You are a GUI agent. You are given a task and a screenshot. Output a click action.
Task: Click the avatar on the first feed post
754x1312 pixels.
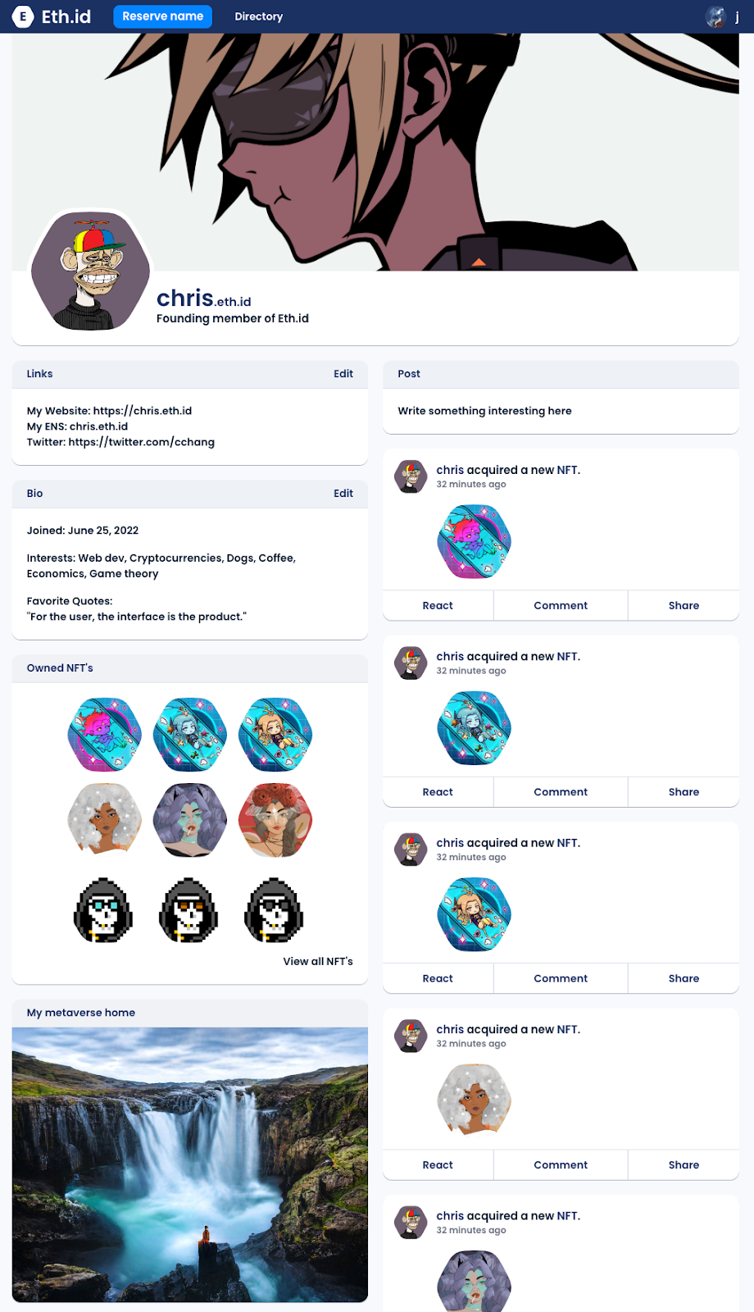411,476
